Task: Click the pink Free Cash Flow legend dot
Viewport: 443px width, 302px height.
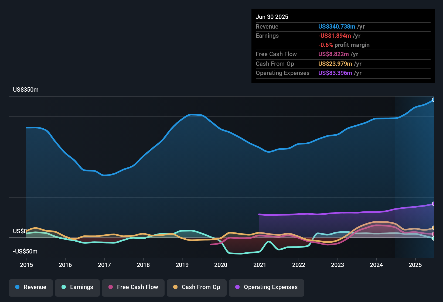Action: (x=111, y=287)
